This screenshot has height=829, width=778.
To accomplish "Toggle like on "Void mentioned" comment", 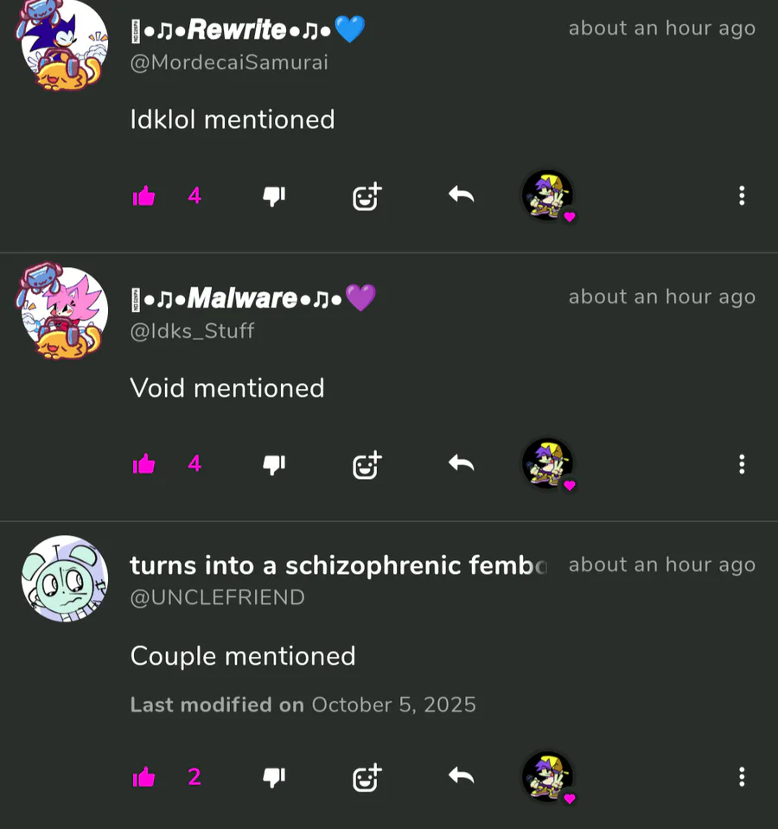I will point(143,464).
